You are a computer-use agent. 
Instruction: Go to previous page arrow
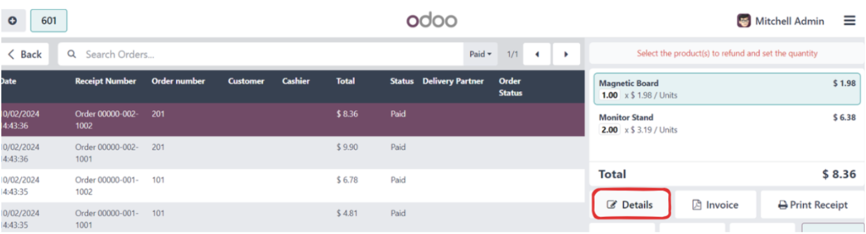coord(538,54)
